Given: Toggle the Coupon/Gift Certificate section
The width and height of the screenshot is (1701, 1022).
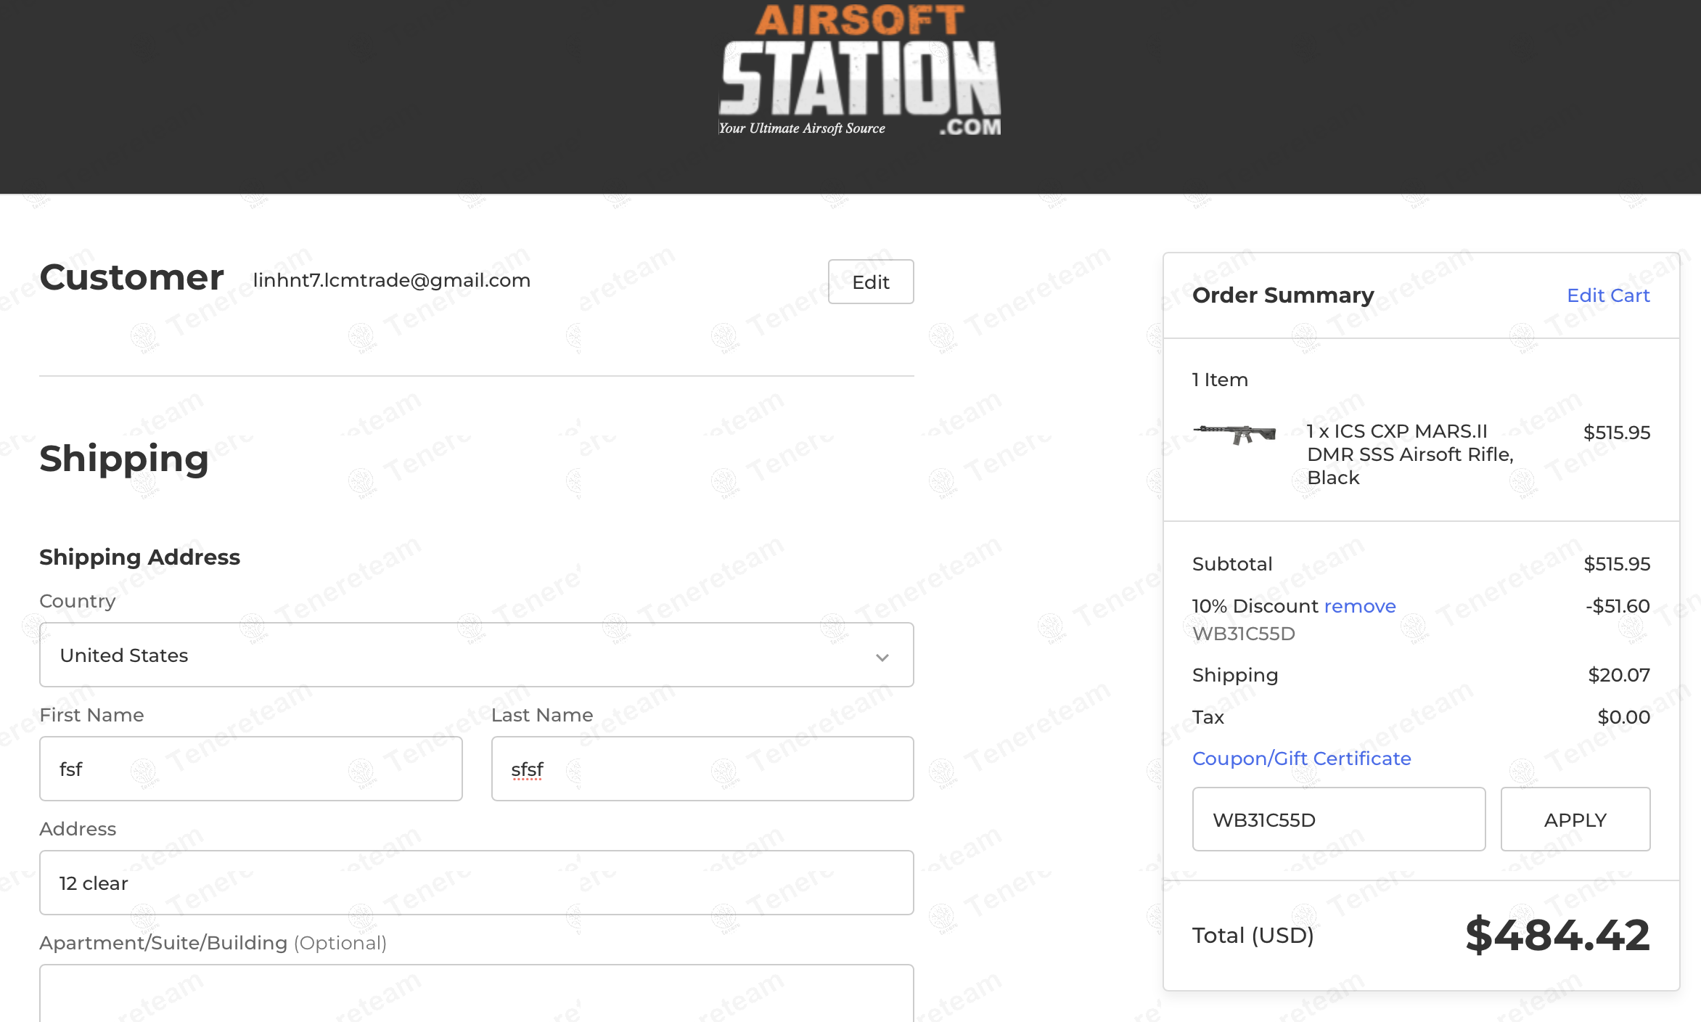Looking at the screenshot, I should (1301, 759).
